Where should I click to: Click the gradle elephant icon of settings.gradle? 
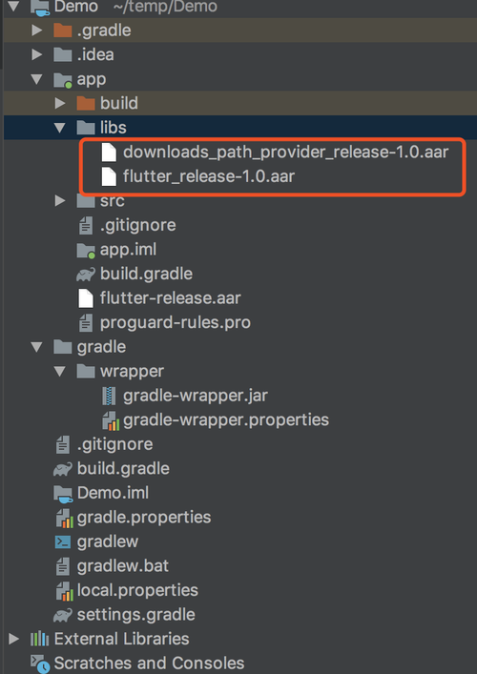pos(62,616)
